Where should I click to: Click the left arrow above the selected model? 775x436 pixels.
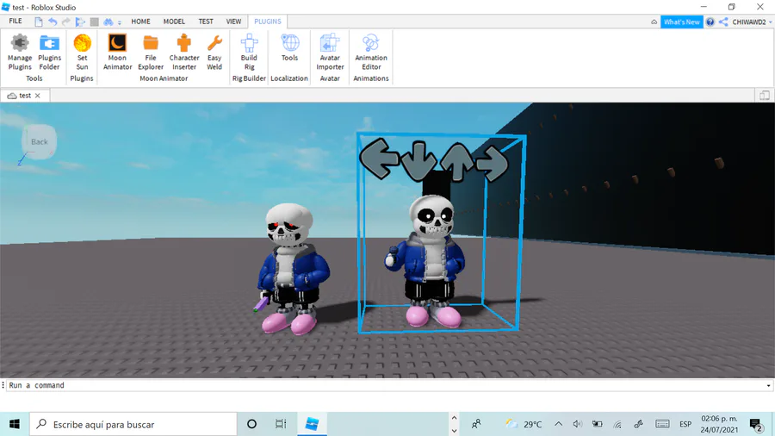pos(380,158)
